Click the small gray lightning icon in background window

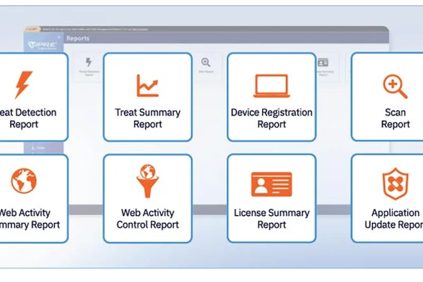pyautogui.click(x=88, y=62)
